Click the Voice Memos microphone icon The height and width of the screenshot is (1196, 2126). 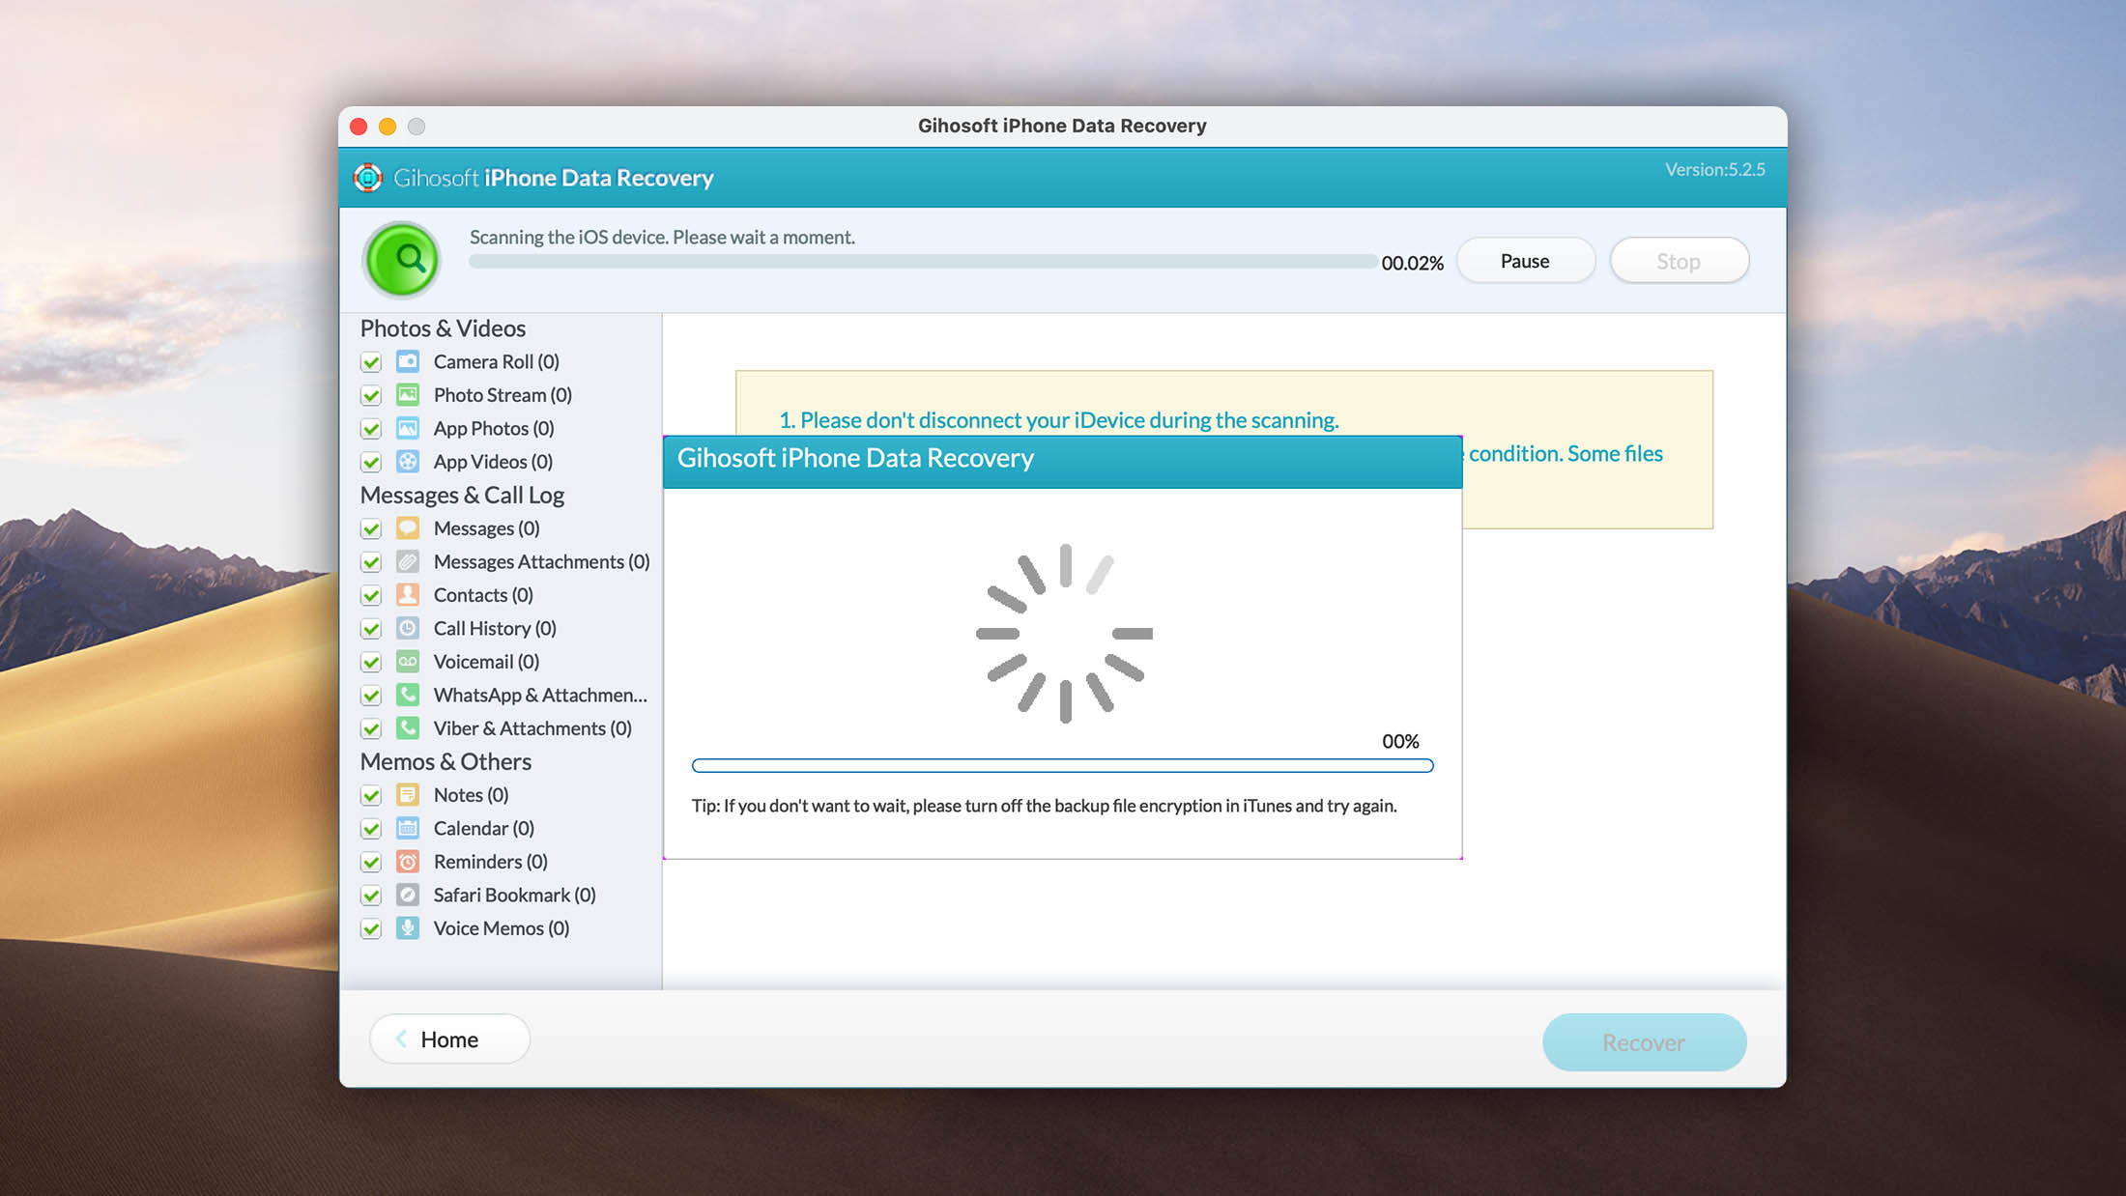[x=408, y=928]
